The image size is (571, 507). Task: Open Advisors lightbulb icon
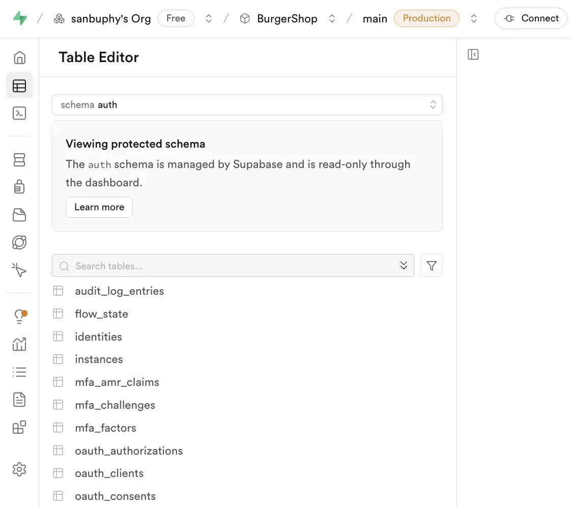20,316
